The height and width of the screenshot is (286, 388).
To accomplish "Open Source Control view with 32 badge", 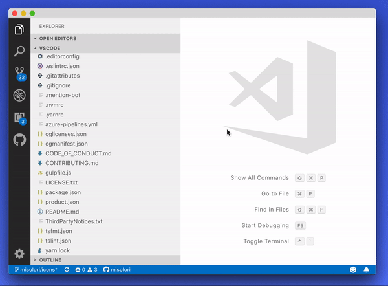I will 19,74.
